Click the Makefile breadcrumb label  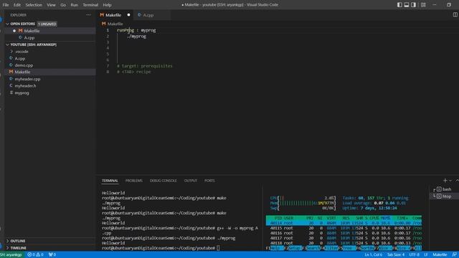[115, 24]
